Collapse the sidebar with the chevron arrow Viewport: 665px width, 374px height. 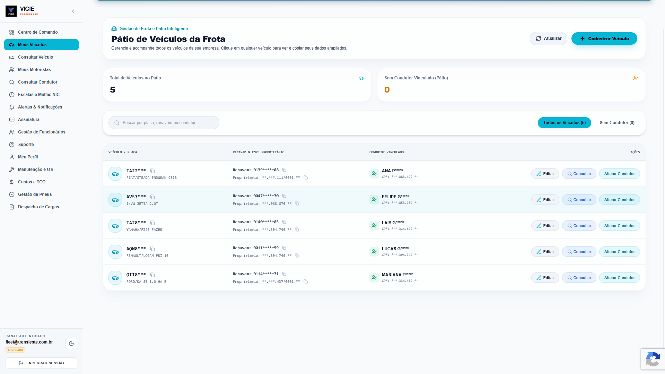click(73, 11)
